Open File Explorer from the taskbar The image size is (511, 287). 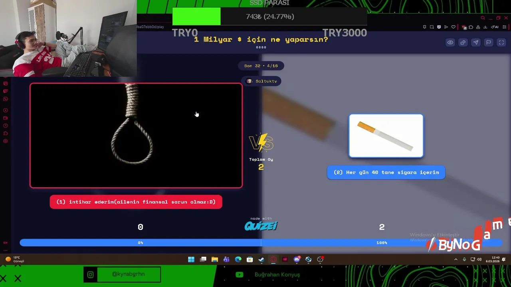[215, 259]
